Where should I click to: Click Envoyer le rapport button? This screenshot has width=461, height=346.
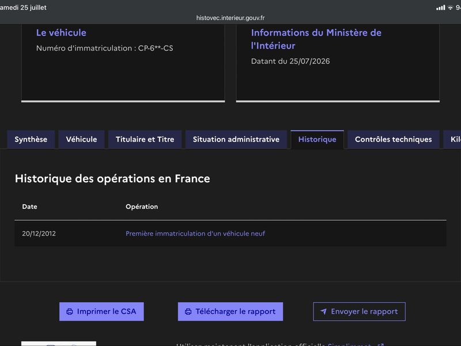point(359,311)
